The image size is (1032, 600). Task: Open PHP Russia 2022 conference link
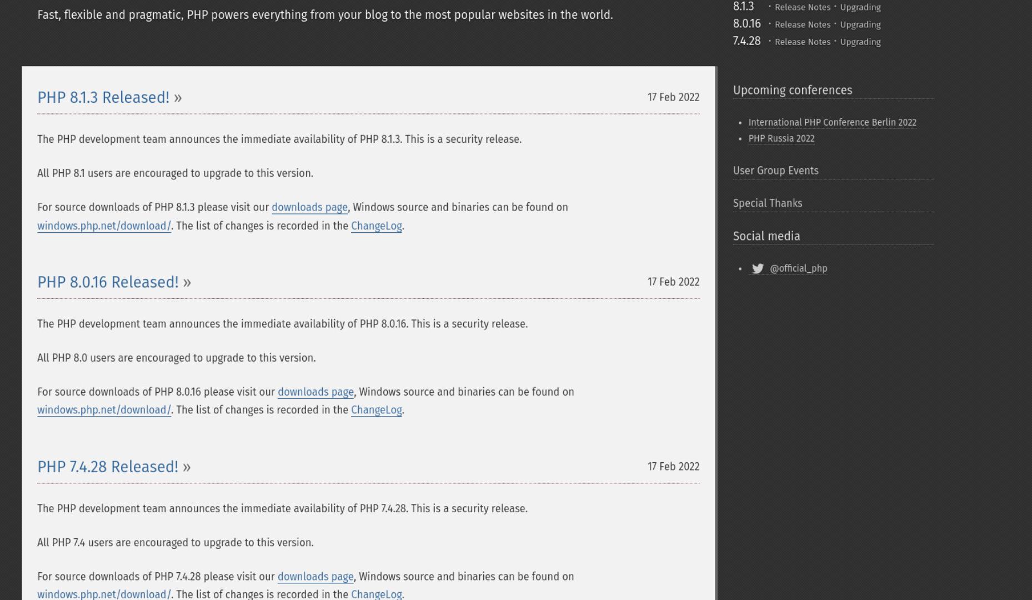[781, 138]
